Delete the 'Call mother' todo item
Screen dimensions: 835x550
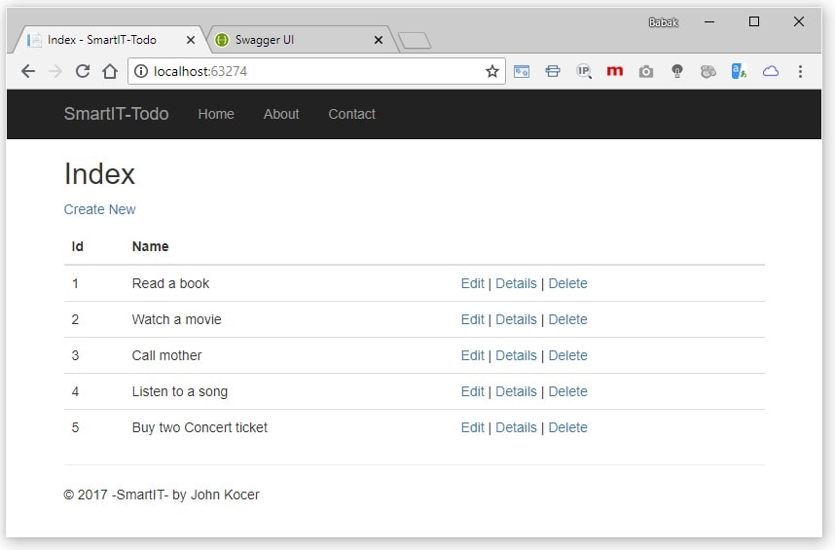pos(567,355)
